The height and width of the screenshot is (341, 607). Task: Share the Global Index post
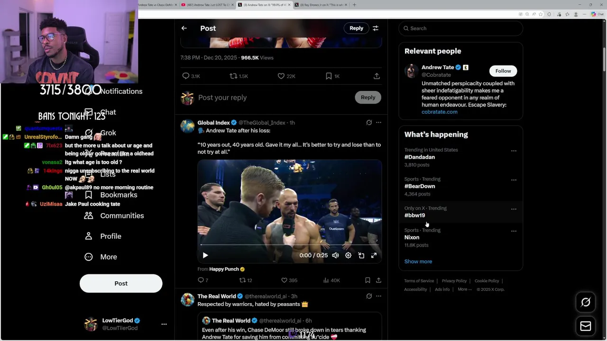pos(378,280)
